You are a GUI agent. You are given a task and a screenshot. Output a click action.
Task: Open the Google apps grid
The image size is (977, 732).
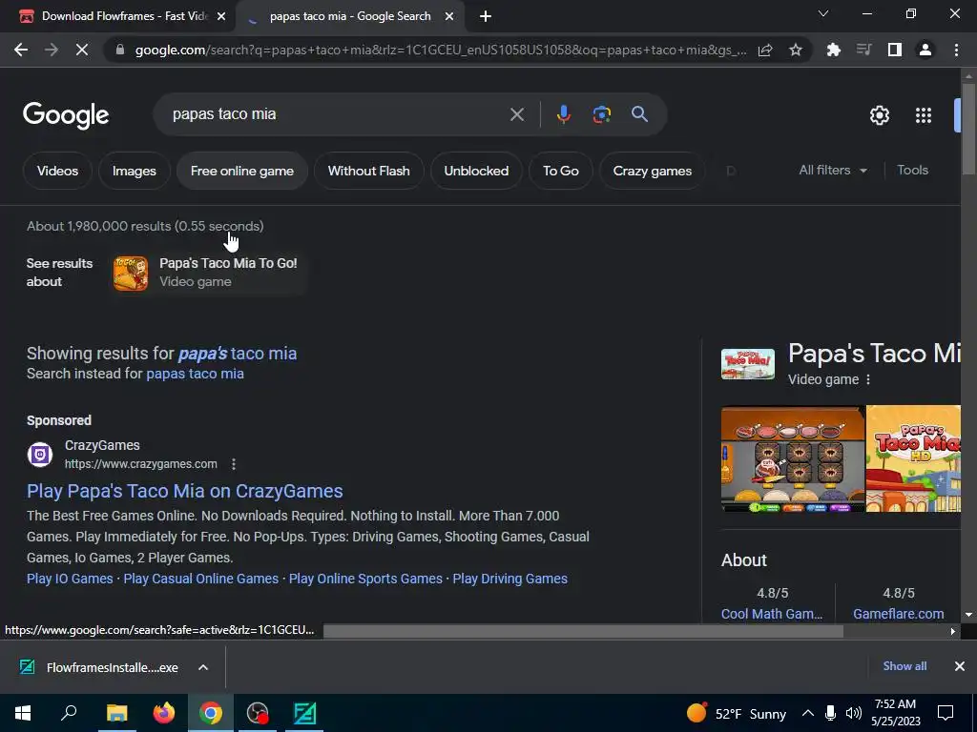tap(923, 115)
